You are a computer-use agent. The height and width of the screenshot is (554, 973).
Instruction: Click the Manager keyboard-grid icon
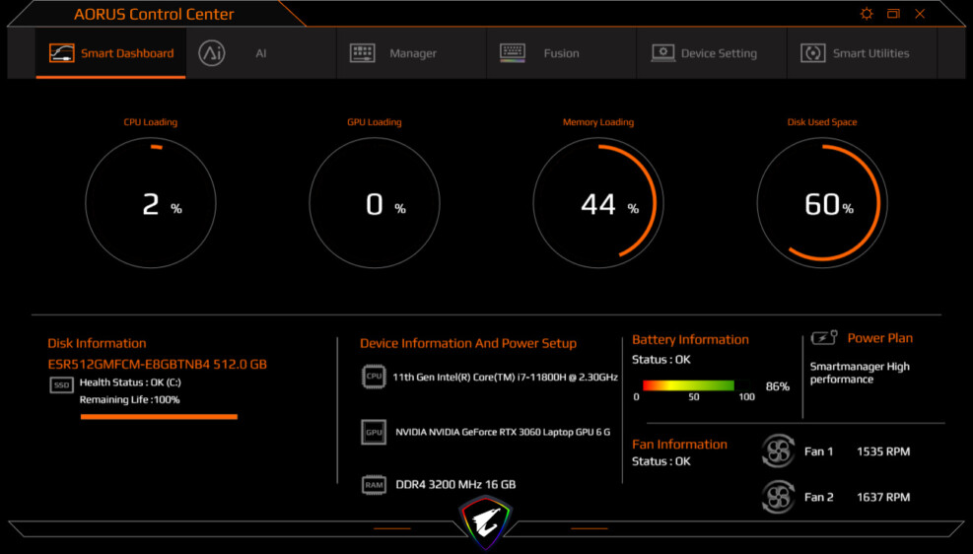point(363,52)
